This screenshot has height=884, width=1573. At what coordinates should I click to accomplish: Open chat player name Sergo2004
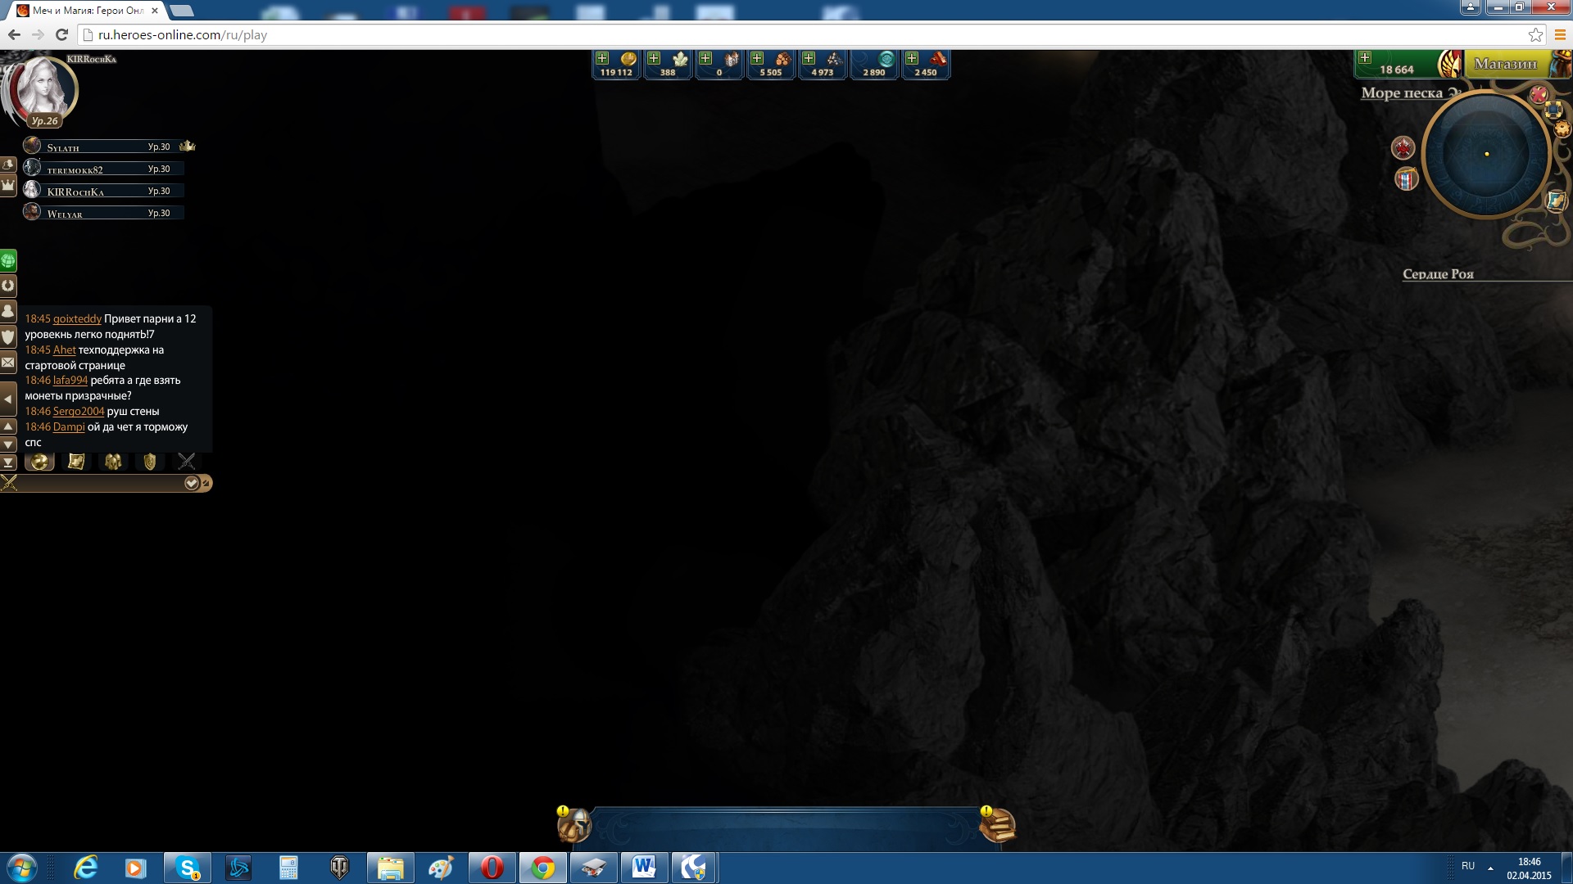pos(79,411)
